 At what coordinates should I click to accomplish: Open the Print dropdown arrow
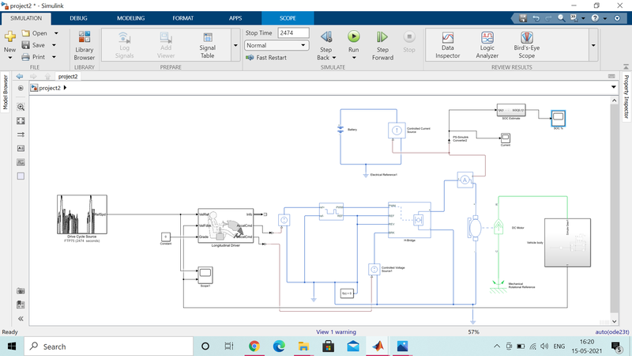pyautogui.click(x=54, y=57)
